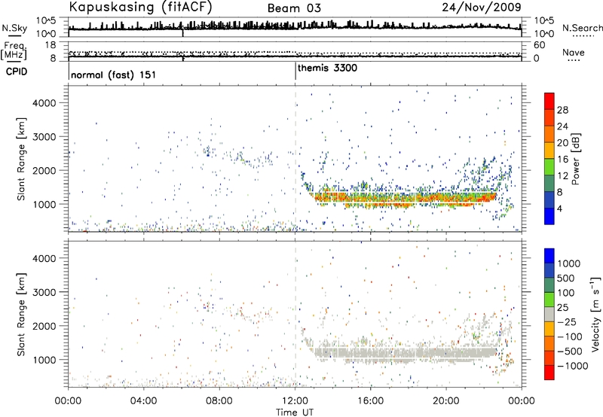Screen dimensions: 603x417
Task: Click the dashed 12:00 marker in power panel
Action: [295, 159]
